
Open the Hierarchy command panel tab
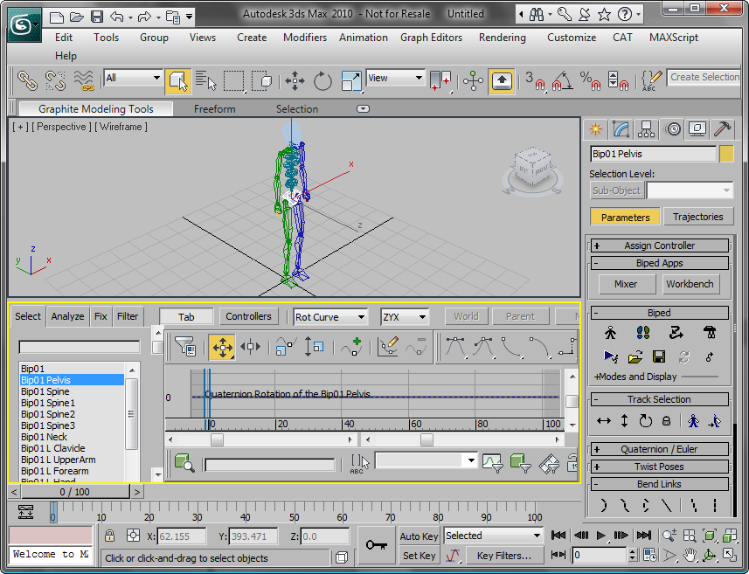[646, 129]
